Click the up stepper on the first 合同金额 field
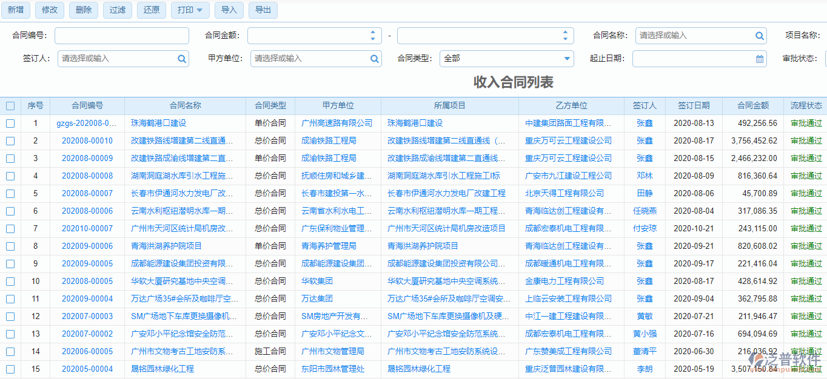Image resolution: width=827 pixels, height=379 pixels. [373, 32]
